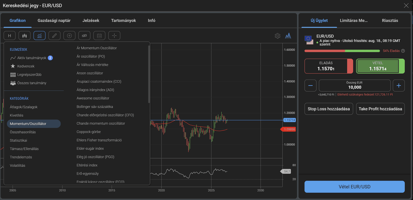
Task: Add Aroon oszcillátor study
Action: (90, 73)
